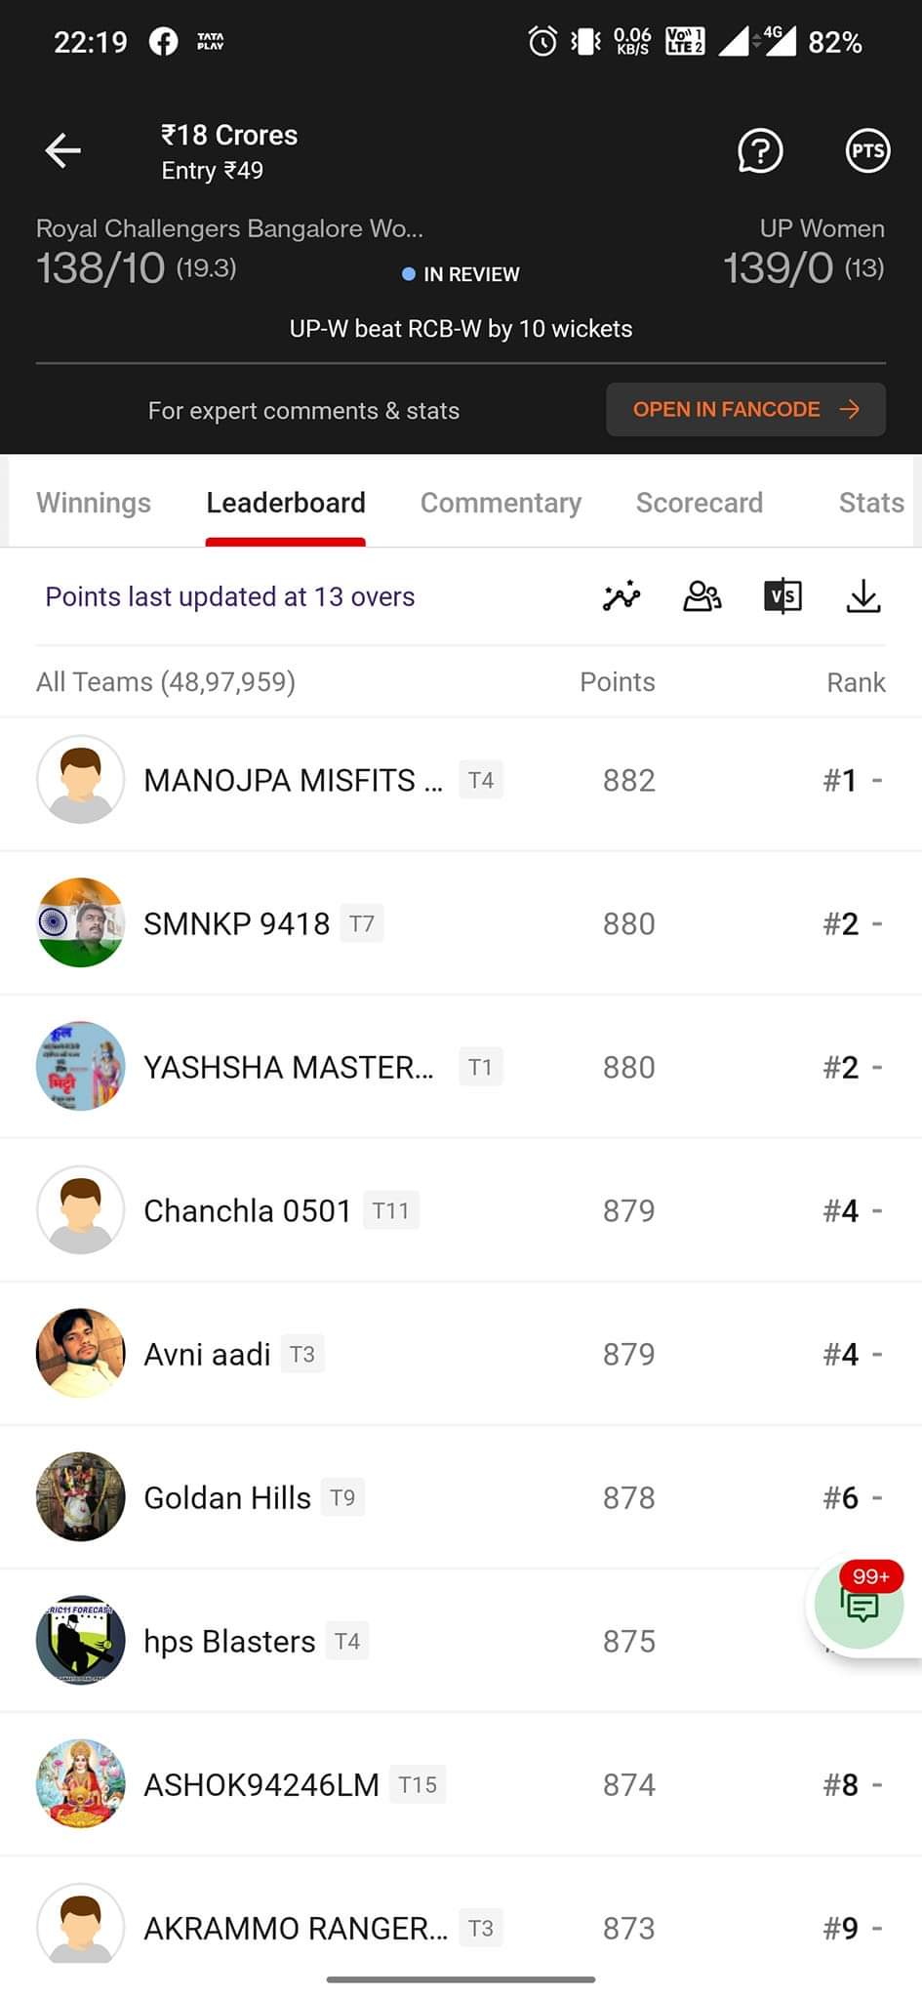Download teams using the download icon
This screenshot has height=1999, width=922.
[863, 595]
